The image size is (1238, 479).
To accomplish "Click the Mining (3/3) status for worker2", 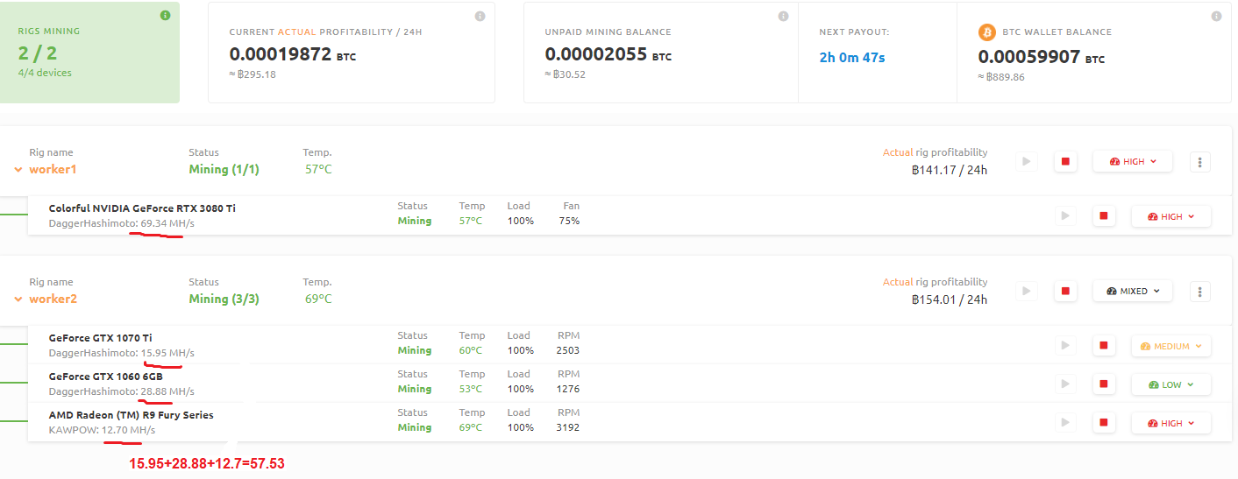I will point(224,299).
